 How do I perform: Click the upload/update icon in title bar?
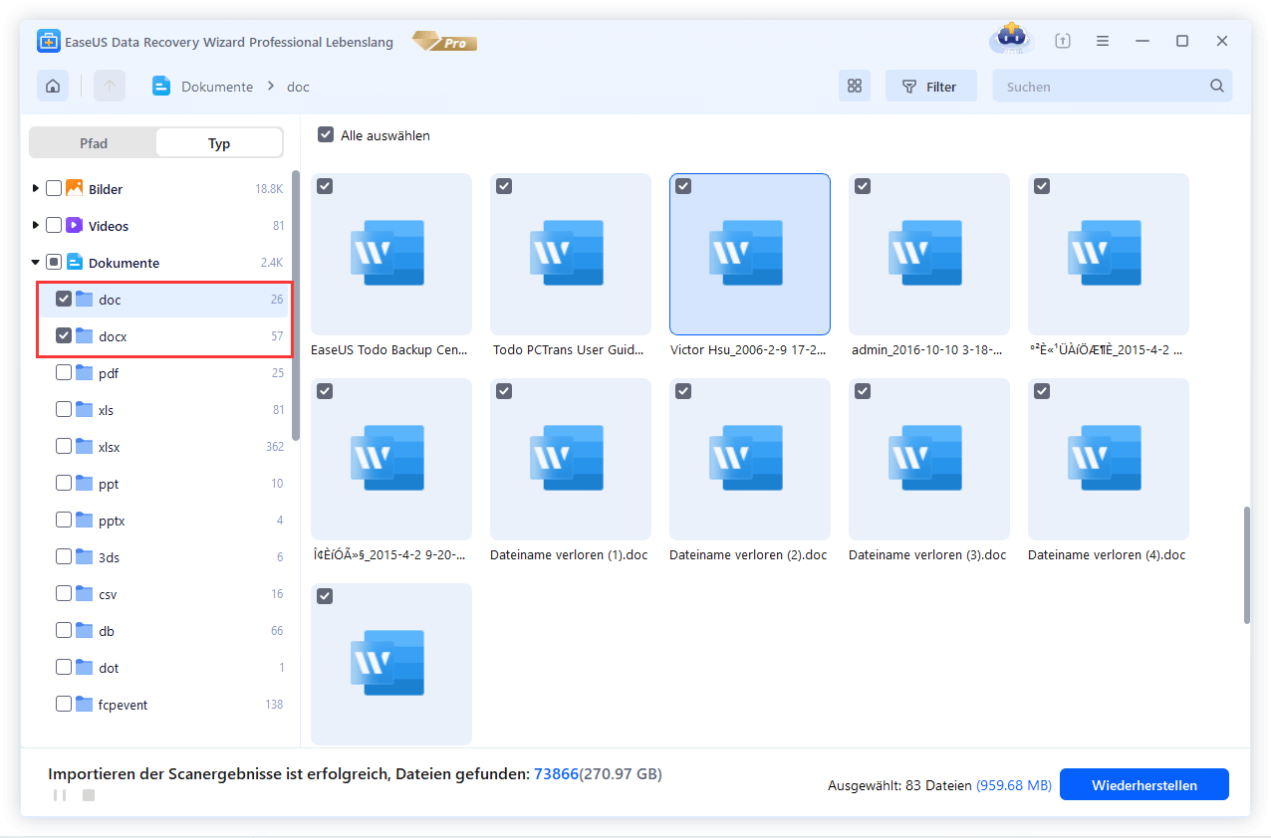(1063, 41)
